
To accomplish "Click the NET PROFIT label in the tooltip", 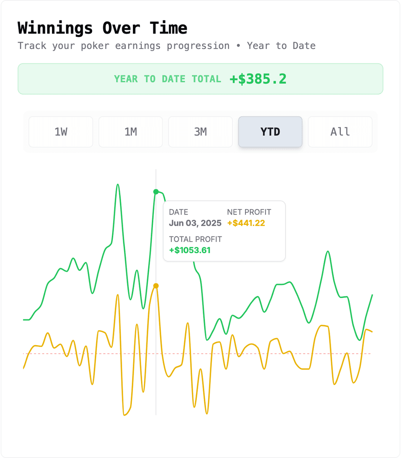I will coord(249,212).
